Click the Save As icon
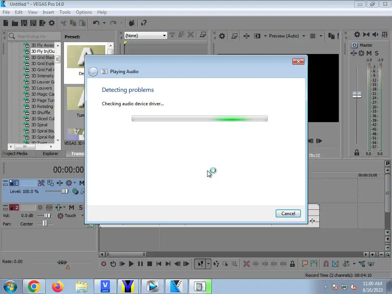The height and width of the screenshot is (294, 392). (x=33, y=23)
